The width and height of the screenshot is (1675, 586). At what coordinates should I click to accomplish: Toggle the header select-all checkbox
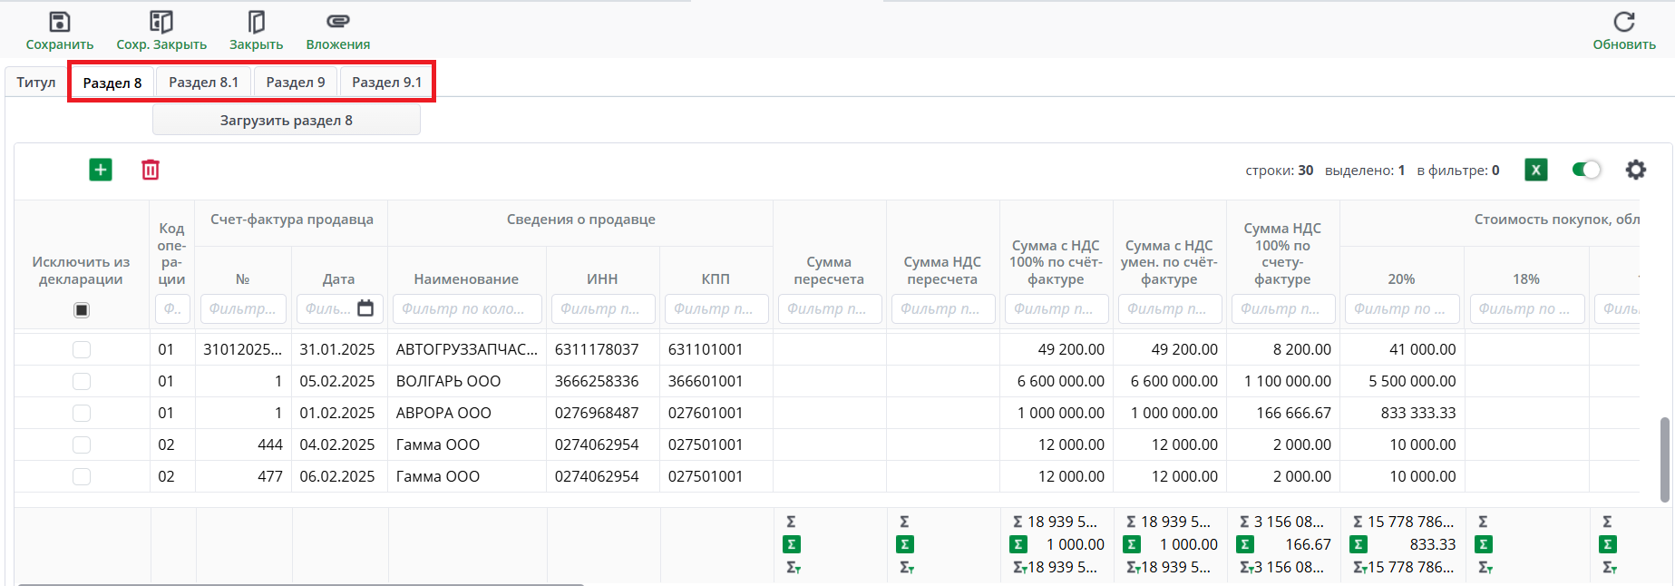point(82,310)
